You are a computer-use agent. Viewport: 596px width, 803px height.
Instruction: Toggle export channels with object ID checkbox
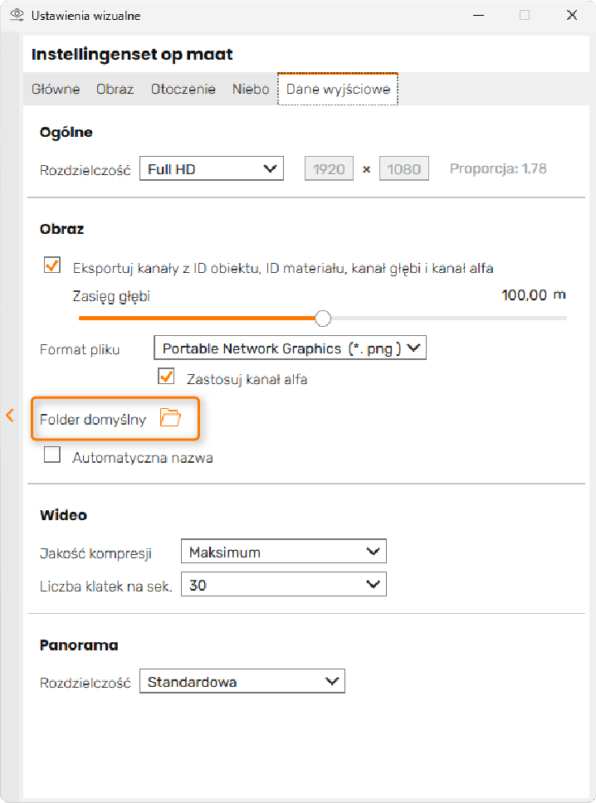click(52, 265)
